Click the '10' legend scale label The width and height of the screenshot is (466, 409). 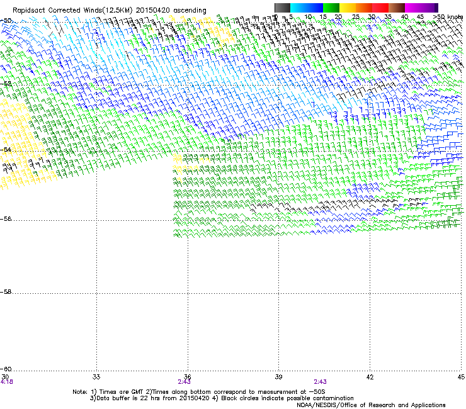[308, 17]
